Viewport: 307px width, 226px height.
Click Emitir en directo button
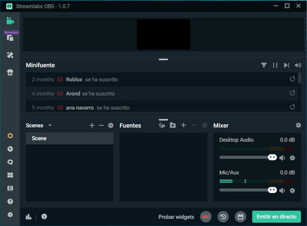click(276, 217)
